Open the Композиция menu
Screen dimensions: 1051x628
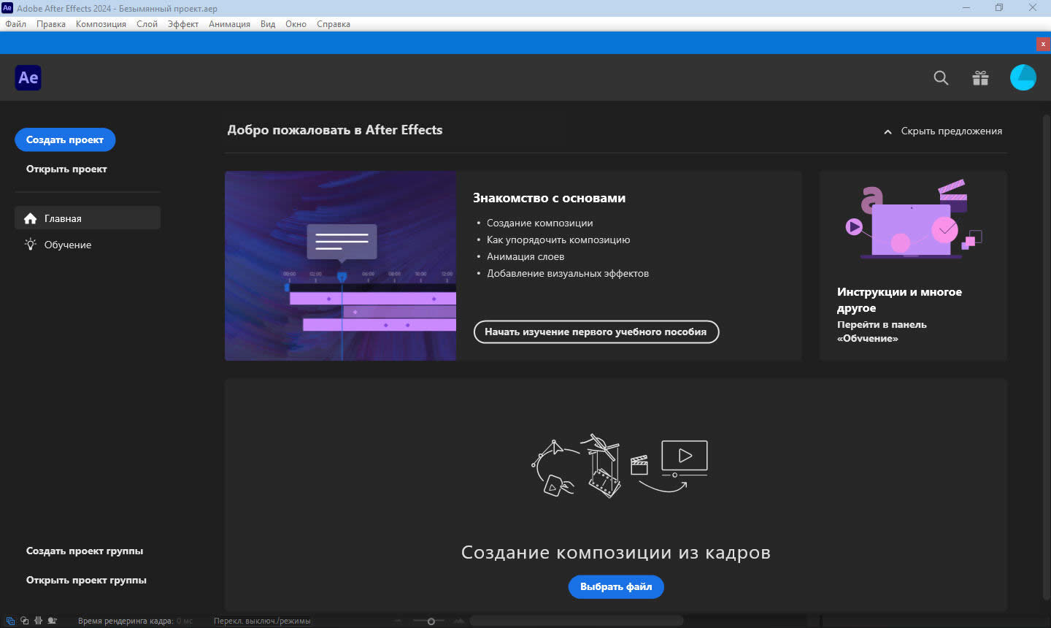coord(101,24)
